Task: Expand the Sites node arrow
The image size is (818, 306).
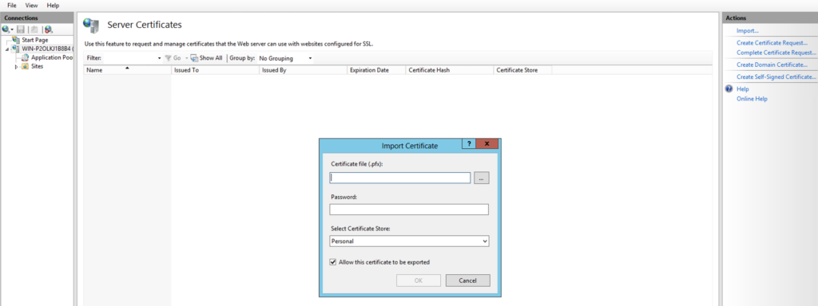Action: pyautogui.click(x=17, y=67)
